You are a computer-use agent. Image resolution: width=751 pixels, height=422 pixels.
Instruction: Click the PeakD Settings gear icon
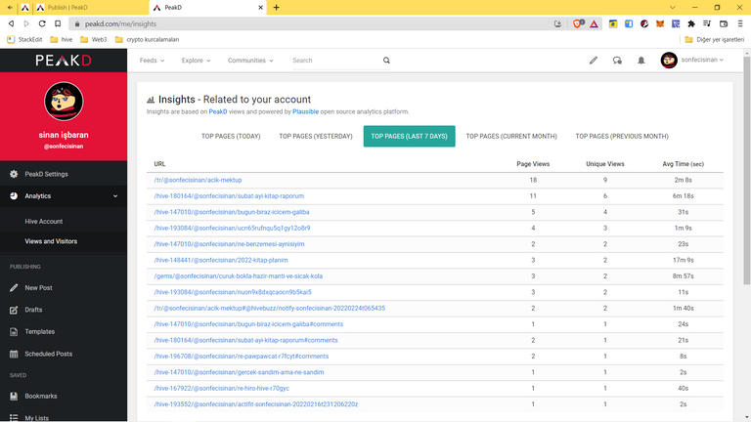[x=14, y=174]
